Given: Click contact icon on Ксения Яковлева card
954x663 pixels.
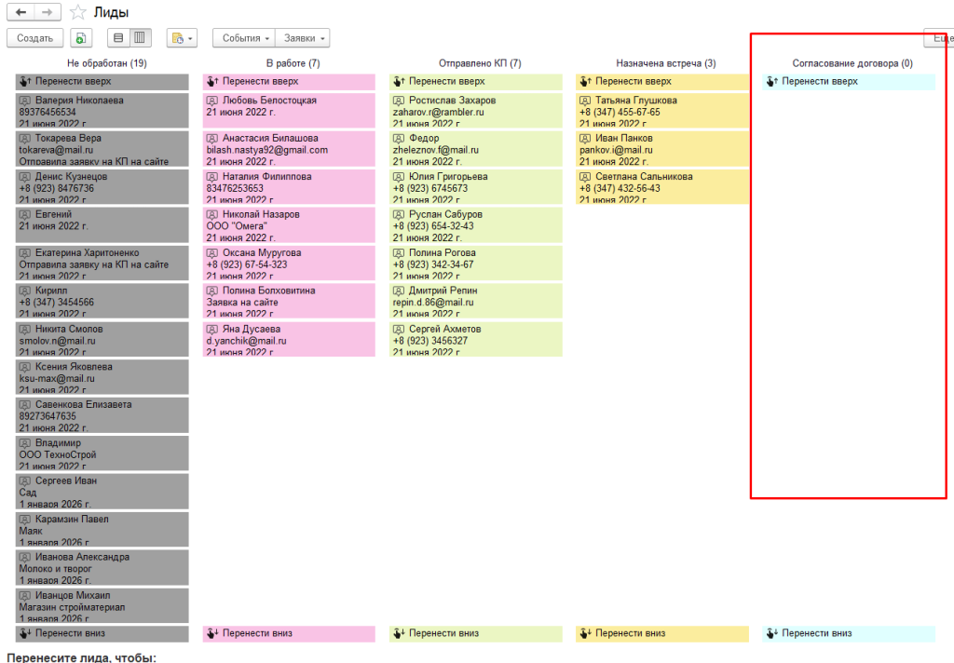Looking at the screenshot, I should tap(25, 367).
